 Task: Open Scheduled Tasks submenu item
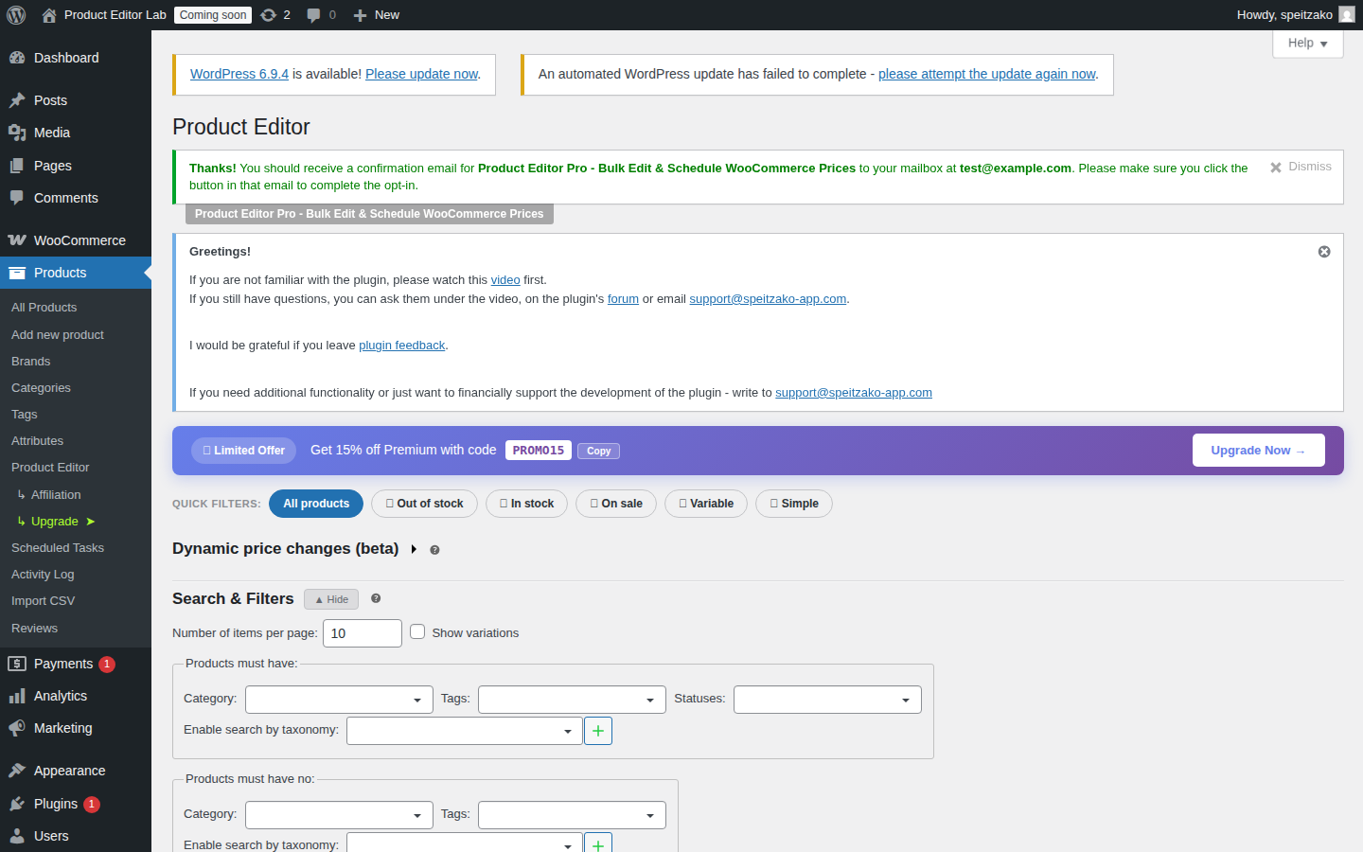click(x=58, y=548)
